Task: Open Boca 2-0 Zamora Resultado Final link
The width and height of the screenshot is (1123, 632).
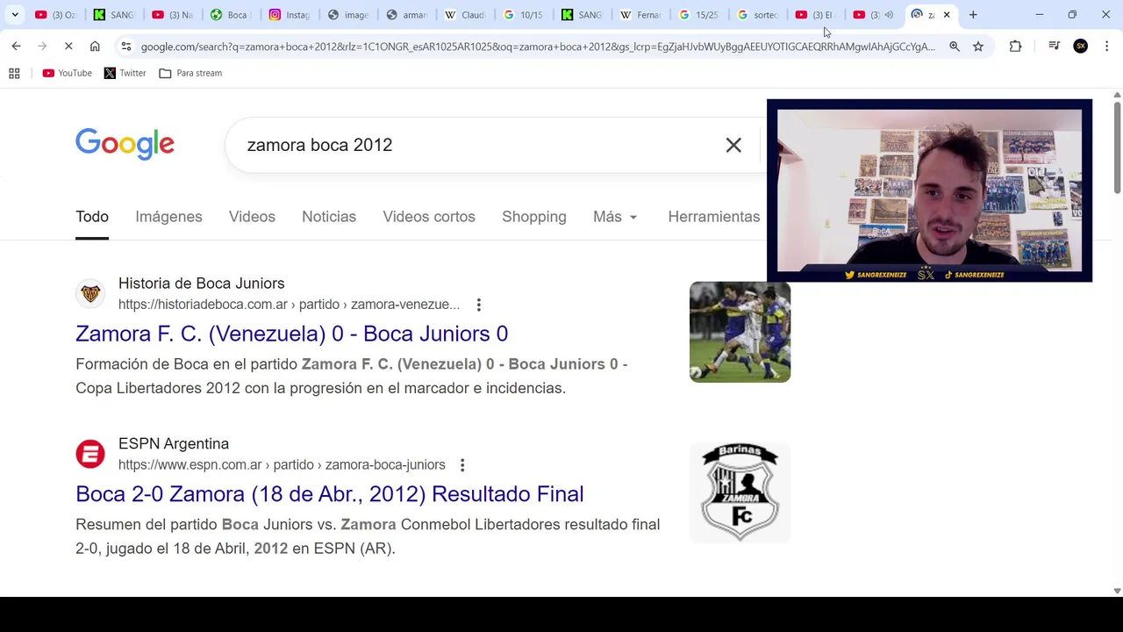Action: [x=329, y=494]
